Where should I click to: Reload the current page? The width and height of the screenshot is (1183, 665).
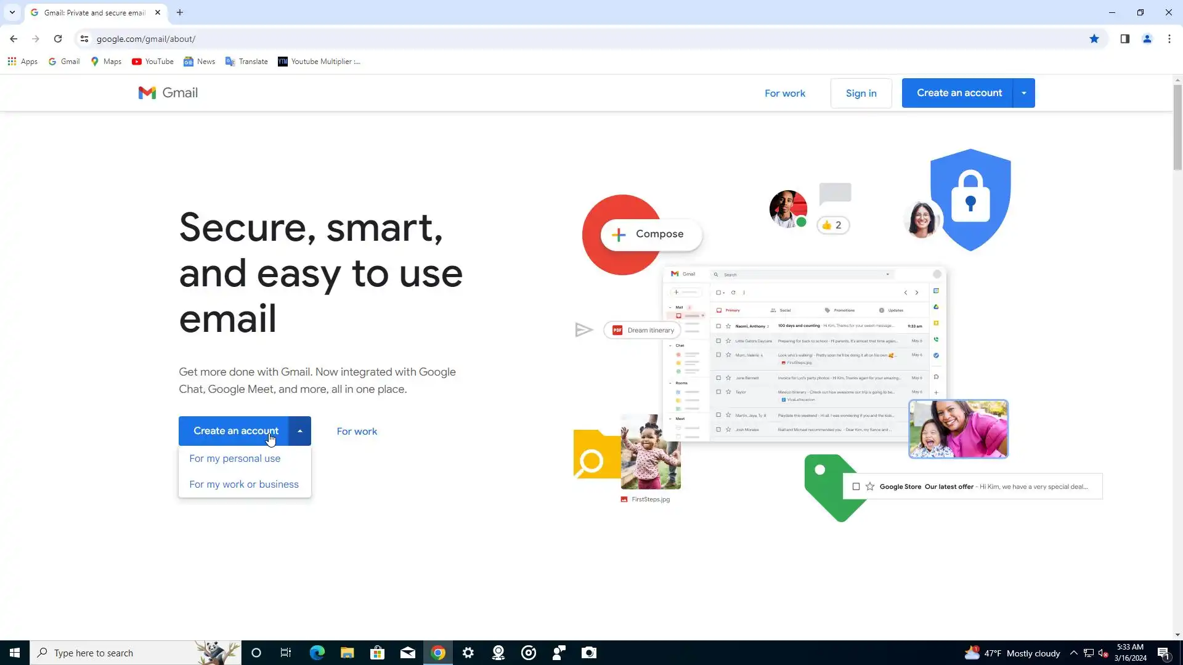tap(58, 39)
